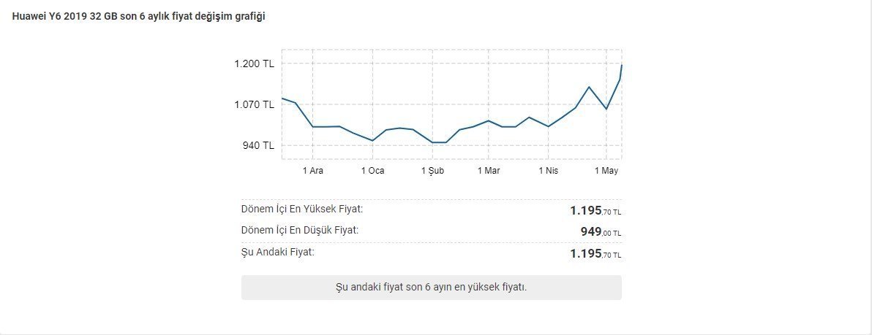Screen dimensions: 872x335
Task: Click the 940 TL y-axis label
Action: 258,145
